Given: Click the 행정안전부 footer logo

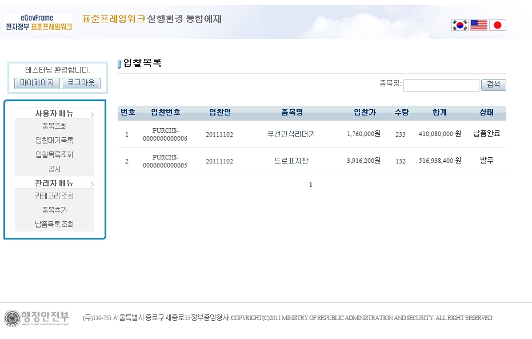Looking at the screenshot, I should [x=37, y=318].
